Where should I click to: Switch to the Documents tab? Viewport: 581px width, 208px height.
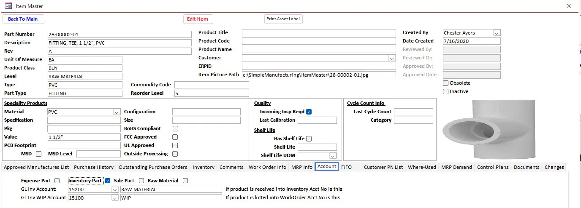(x=527, y=167)
